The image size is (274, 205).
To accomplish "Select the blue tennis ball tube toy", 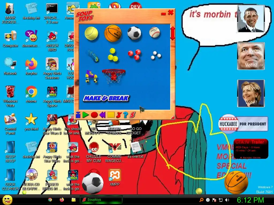I will pos(93,56).
